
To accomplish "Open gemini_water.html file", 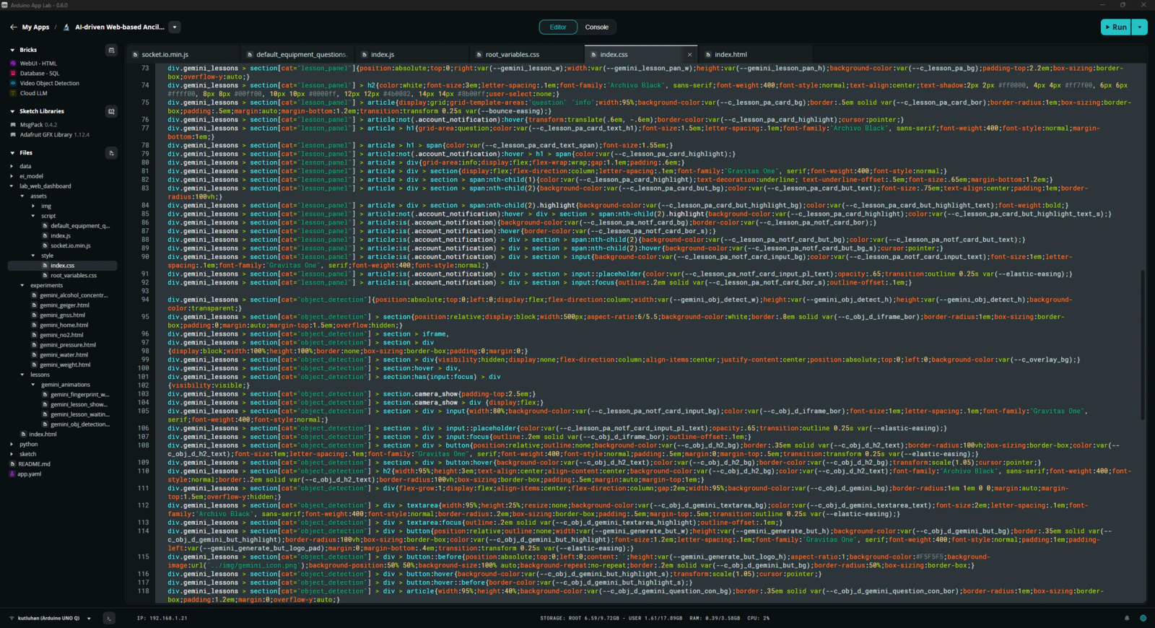I will tap(64, 355).
